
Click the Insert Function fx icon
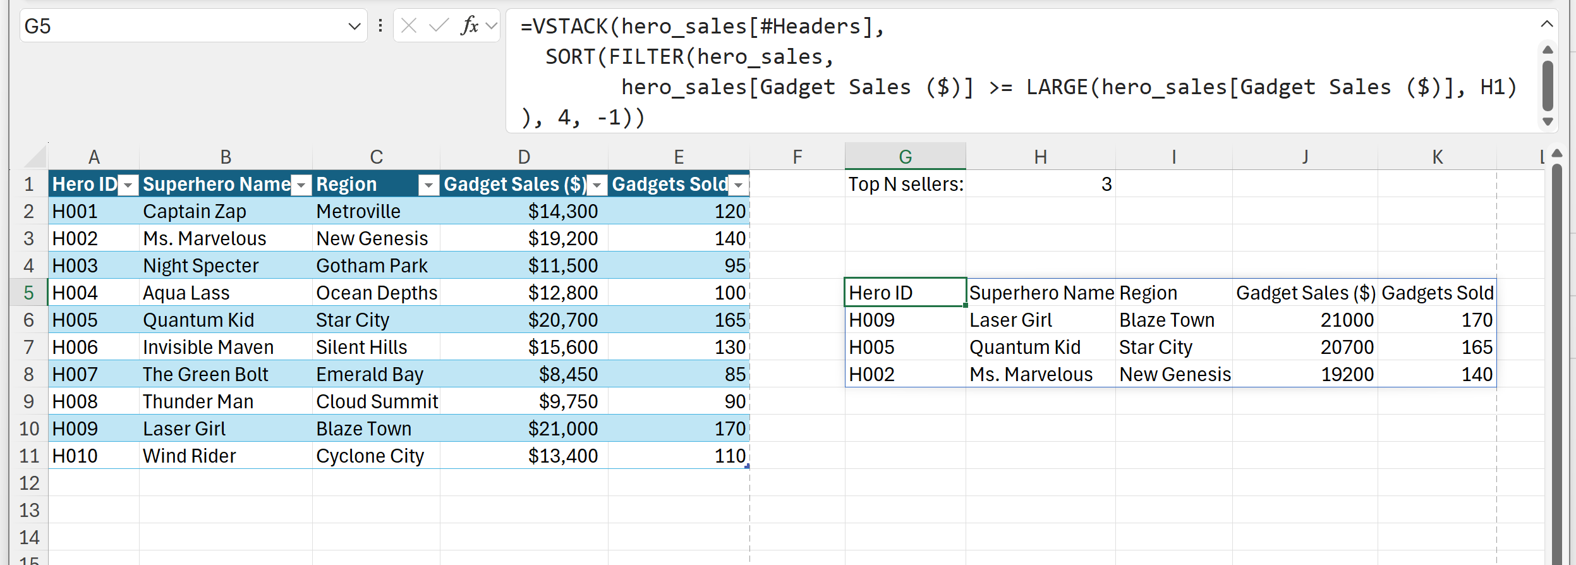click(470, 26)
